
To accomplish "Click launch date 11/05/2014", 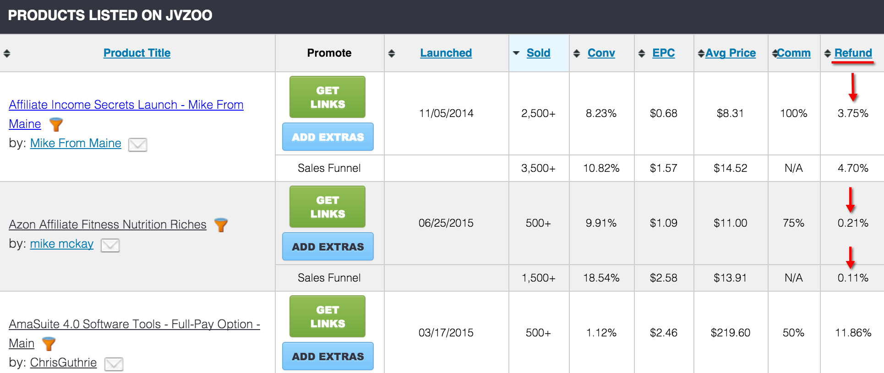I will pyautogui.click(x=446, y=113).
